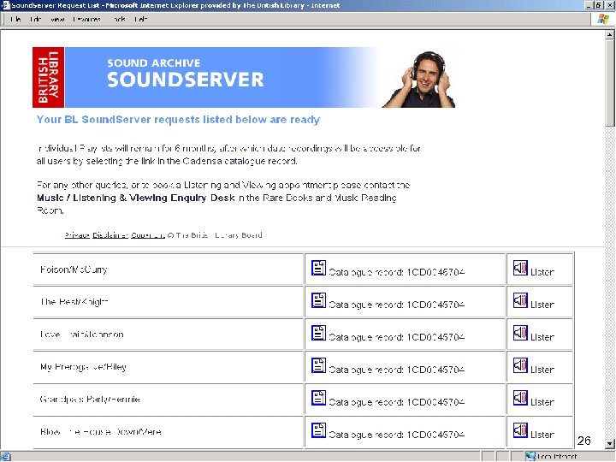This screenshot has width=616, height=462.
Task: Click the speaker icon for My Prerogative/Riley
Action: click(x=520, y=365)
